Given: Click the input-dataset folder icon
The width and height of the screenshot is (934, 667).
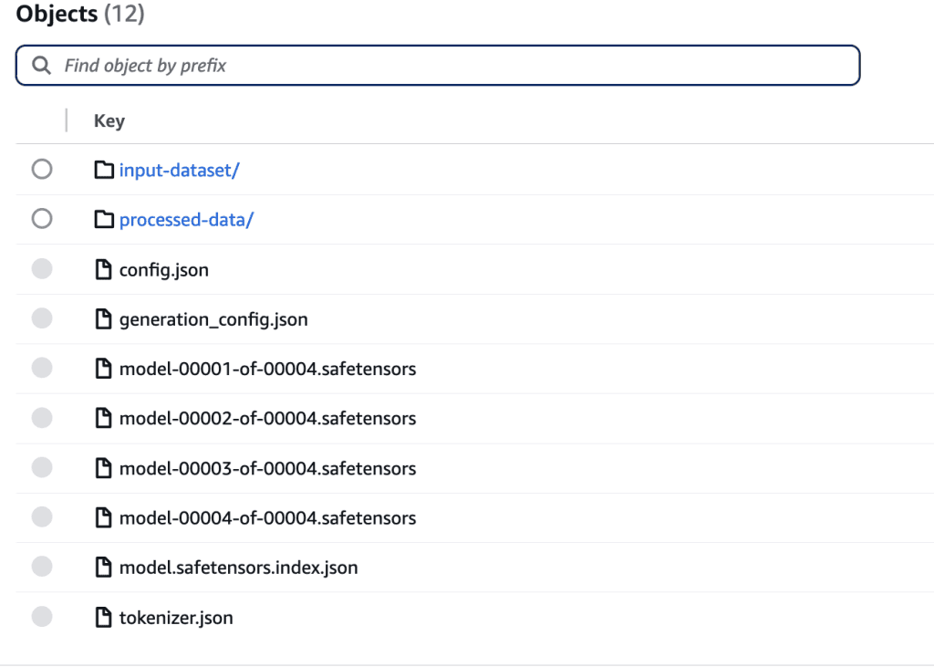Looking at the screenshot, I should point(105,170).
